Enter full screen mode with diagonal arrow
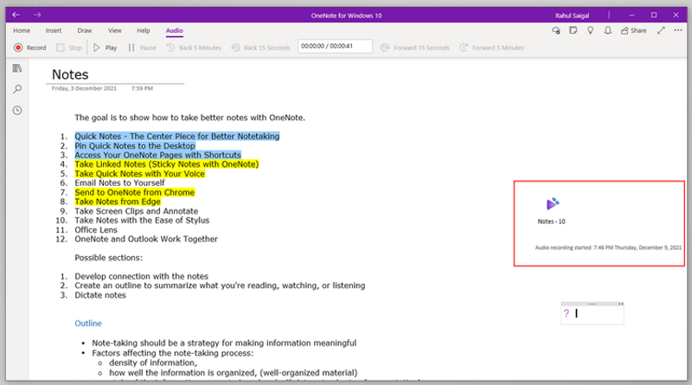The height and width of the screenshot is (385, 692). (x=661, y=30)
